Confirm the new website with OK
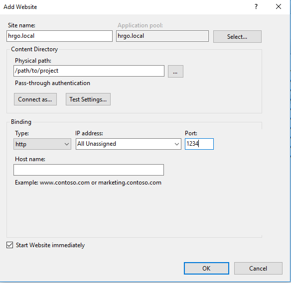This screenshot has height=283, width=291. click(x=206, y=269)
